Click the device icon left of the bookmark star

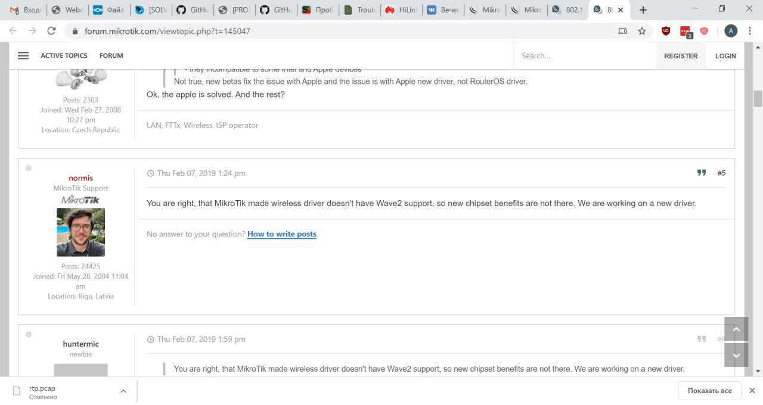click(x=623, y=31)
